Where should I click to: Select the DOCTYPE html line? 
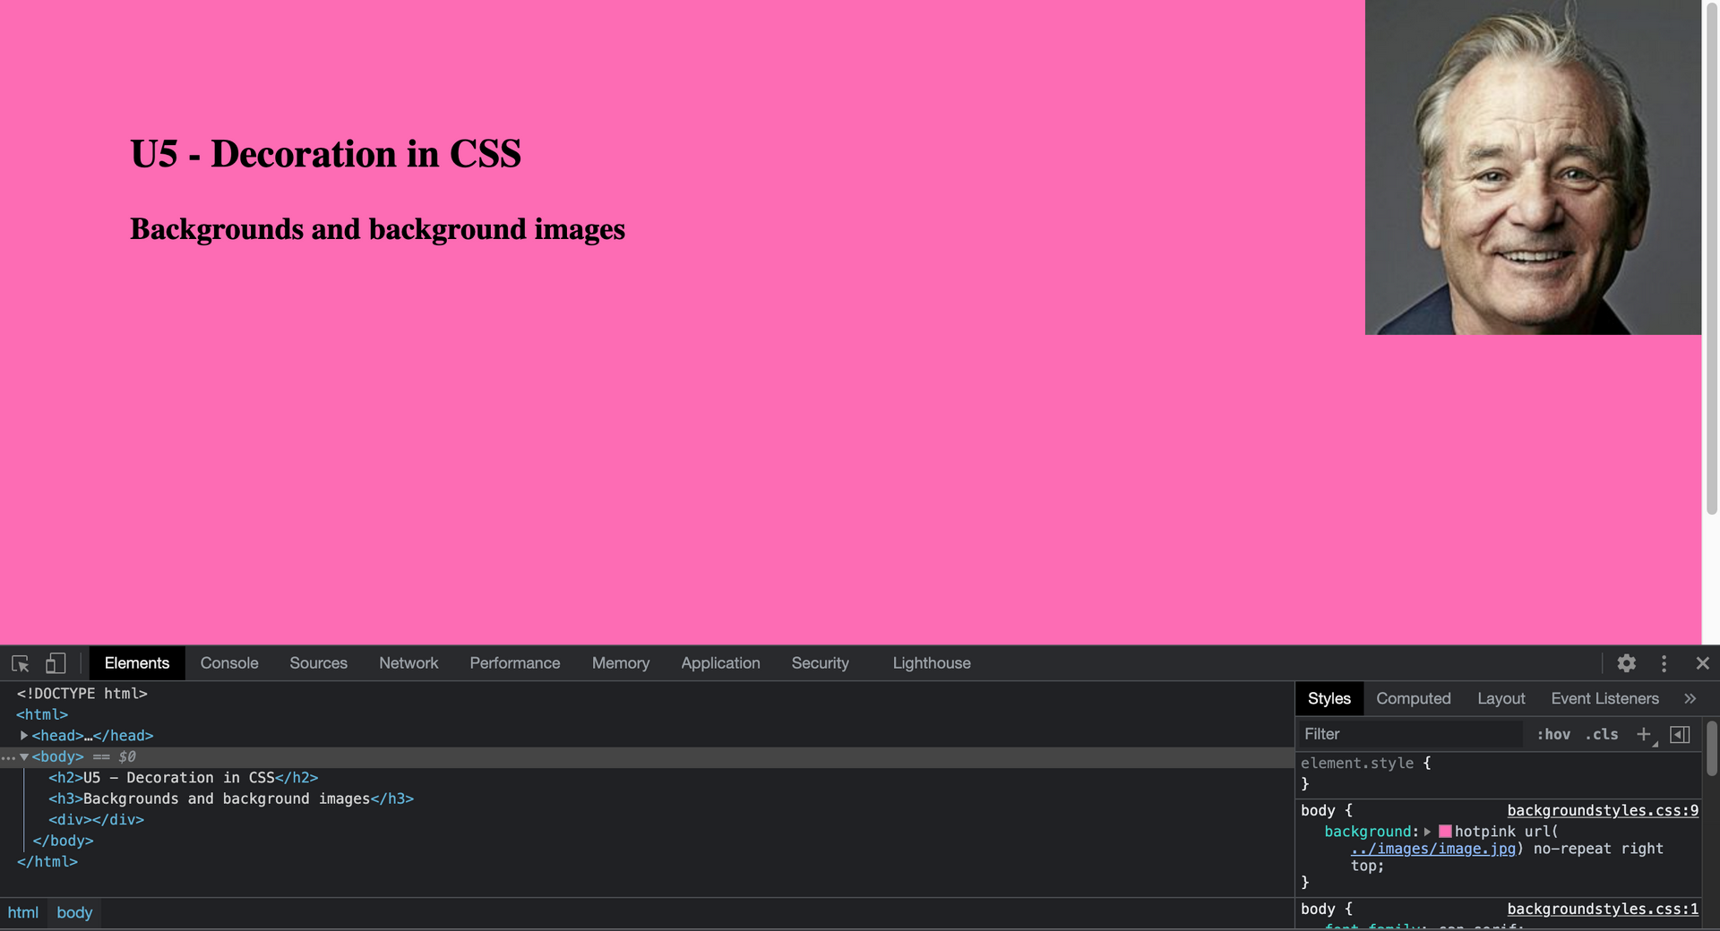pyautogui.click(x=82, y=694)
